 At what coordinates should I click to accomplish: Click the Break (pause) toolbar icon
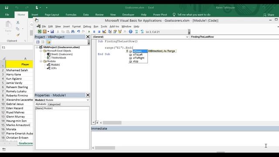(94, 32)
